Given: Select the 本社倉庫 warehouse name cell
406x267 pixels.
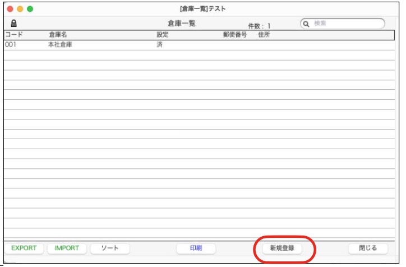Looking at the screenshot, I should point(60,45).
